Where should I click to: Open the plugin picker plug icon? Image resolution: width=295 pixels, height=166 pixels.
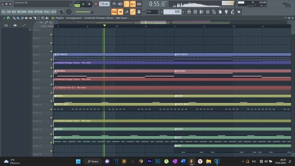pyautogui.click(x=226, y=12)
